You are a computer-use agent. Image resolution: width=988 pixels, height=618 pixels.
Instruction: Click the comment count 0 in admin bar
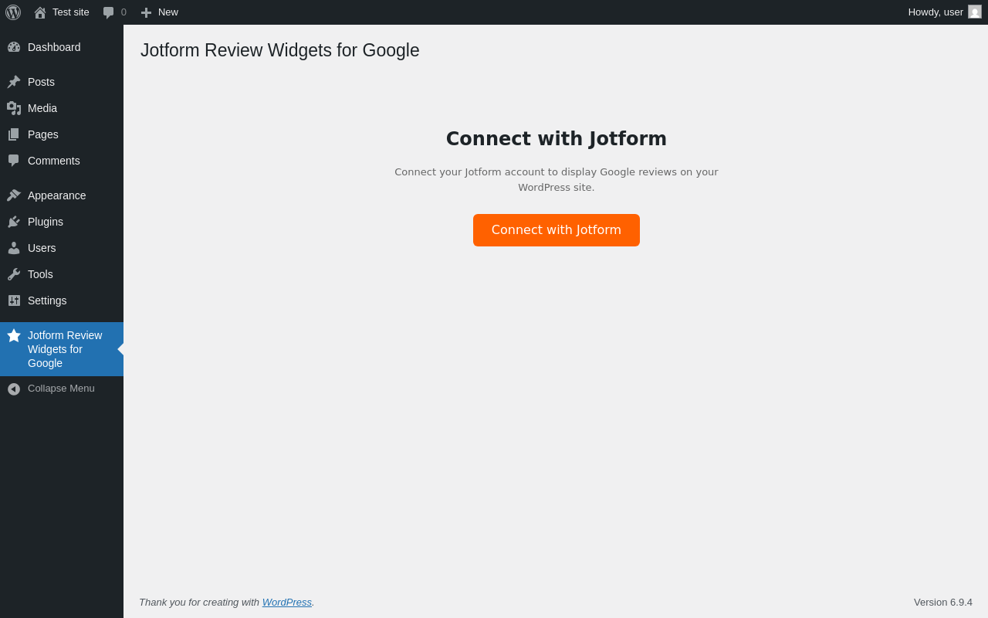click(123, 12)
